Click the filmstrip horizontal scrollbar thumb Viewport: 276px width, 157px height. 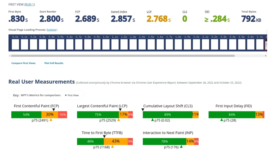coord(123,56)
